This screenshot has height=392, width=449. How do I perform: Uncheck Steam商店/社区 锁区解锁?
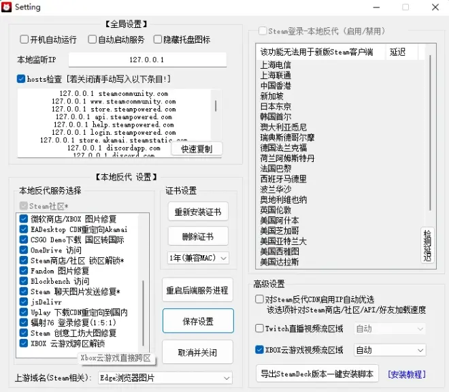pyautogui.click(x=24, y=260)
